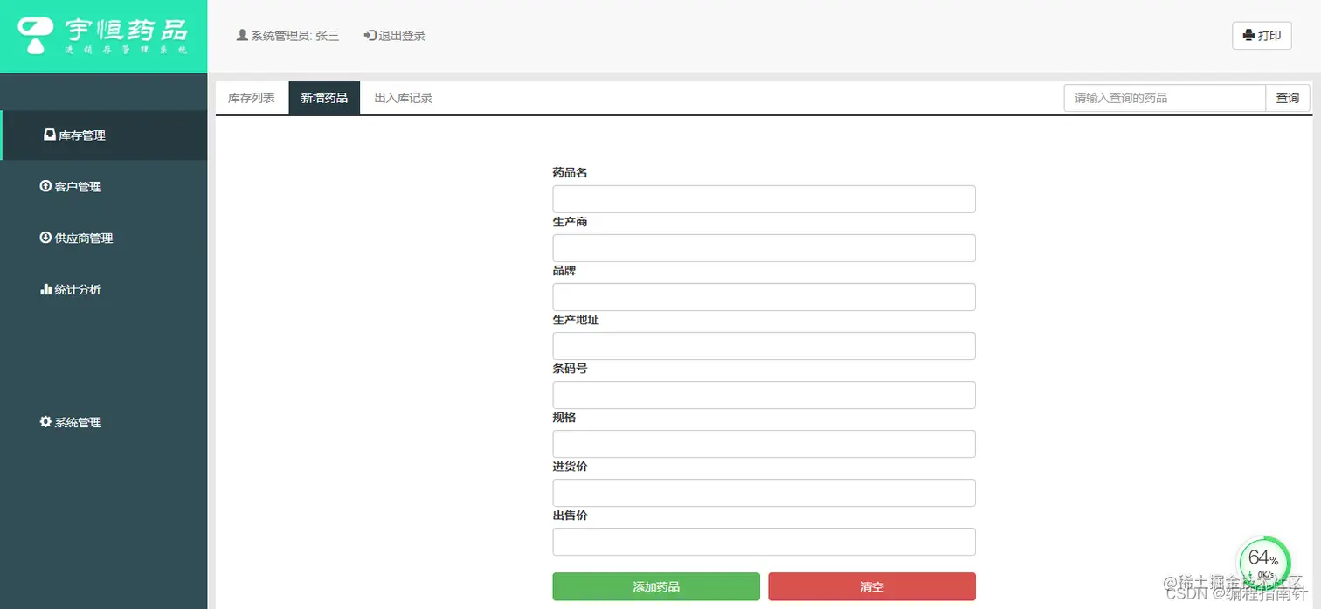Image resolution: width=1321 pixels, height=609 pixels.
Task: Focus the 药品名 input field
Action: tap(764, 199)
